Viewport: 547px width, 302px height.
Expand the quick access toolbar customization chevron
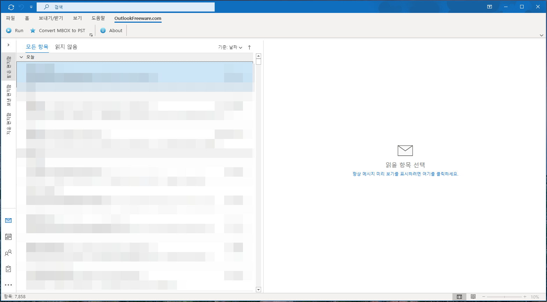point(31,6)
